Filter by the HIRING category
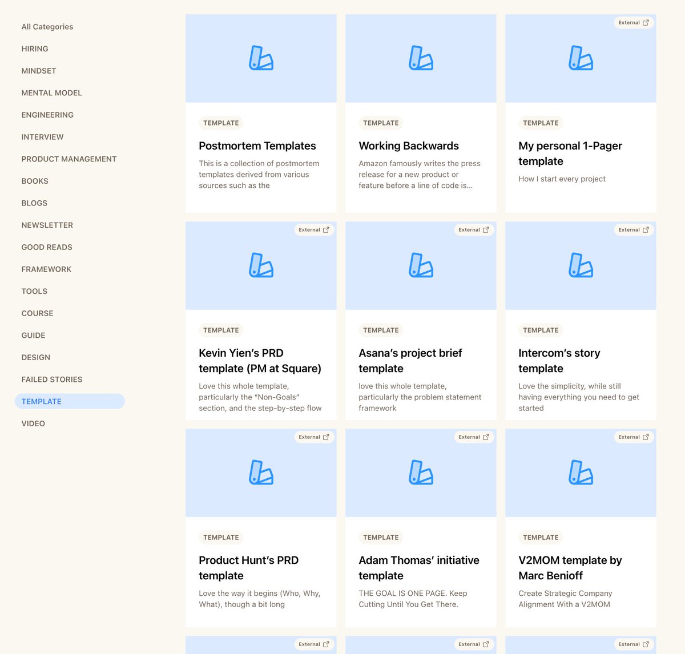 (x=35, y=49)
